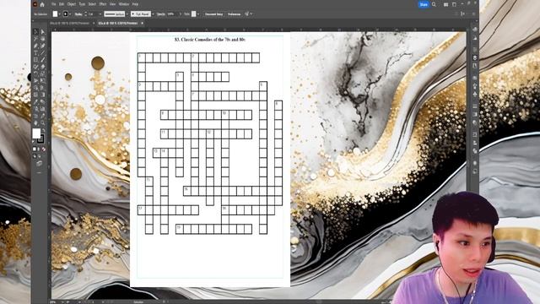540x304 pixels.
Task: Select the Artboard tool
Action: (x=35, y=116)
